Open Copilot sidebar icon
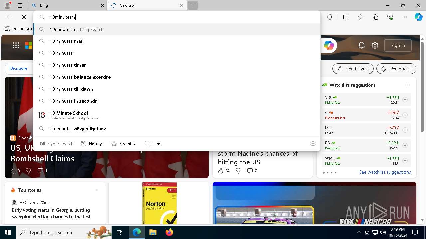This screenshot has width=426, height=239. [x=418, y=17]
